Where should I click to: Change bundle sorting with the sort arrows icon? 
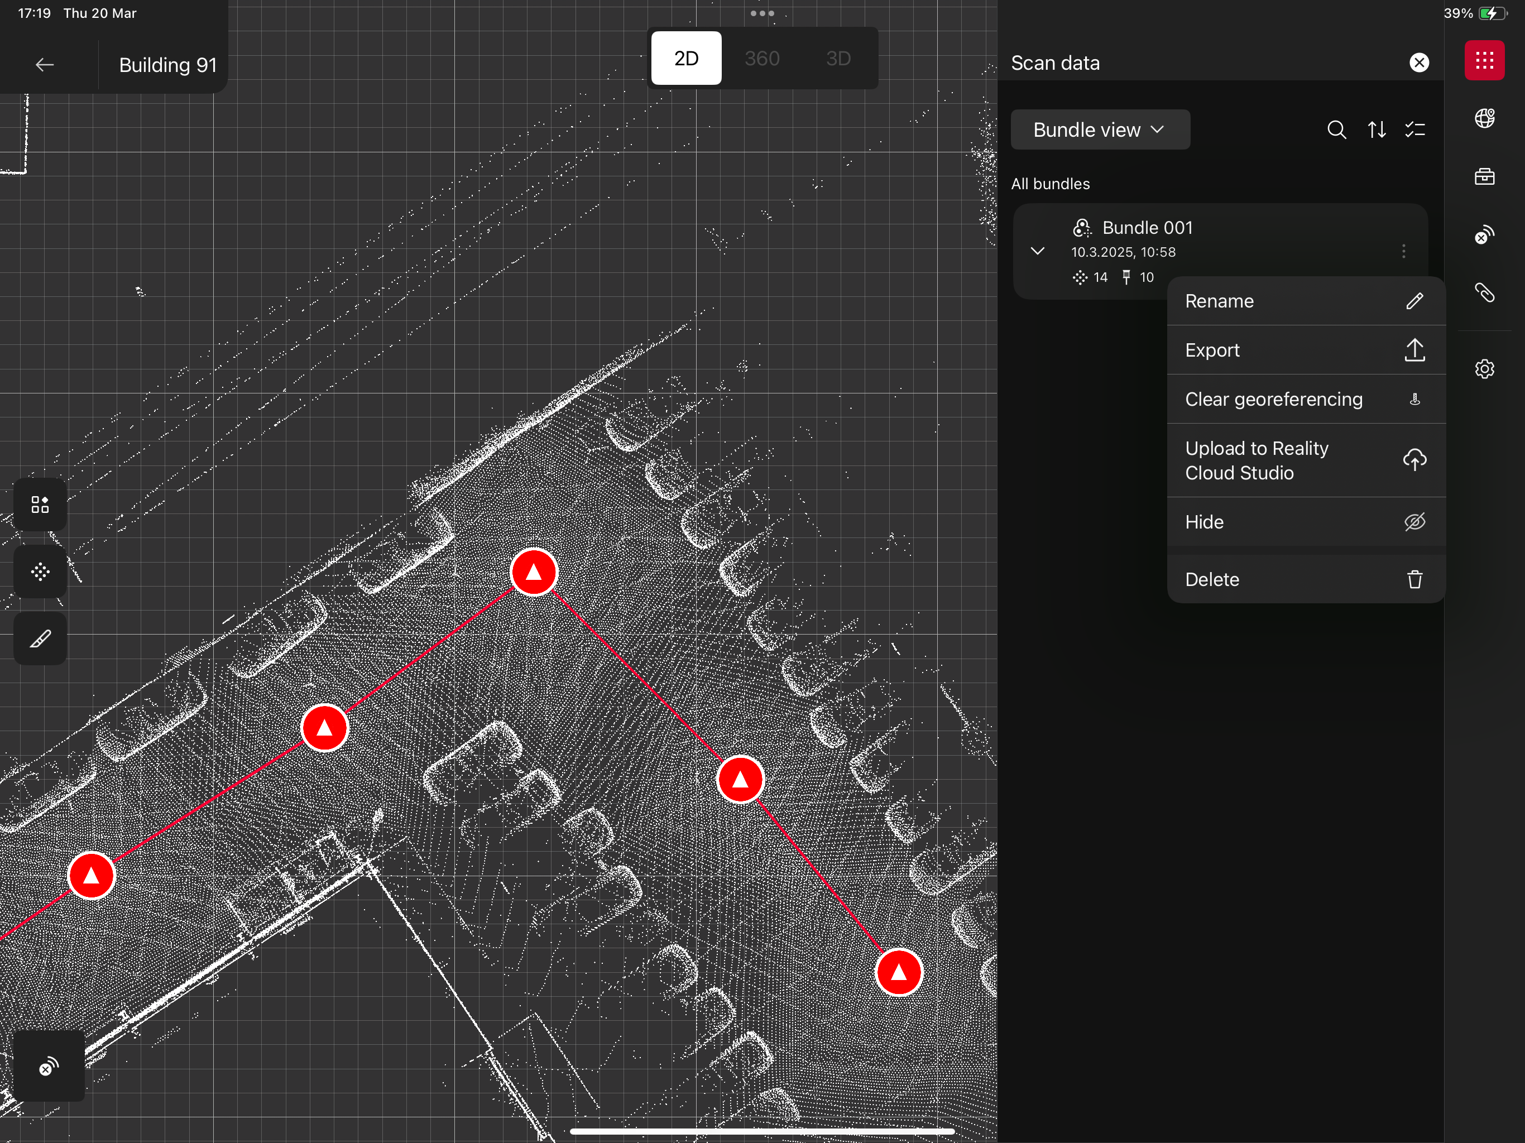1377,129
